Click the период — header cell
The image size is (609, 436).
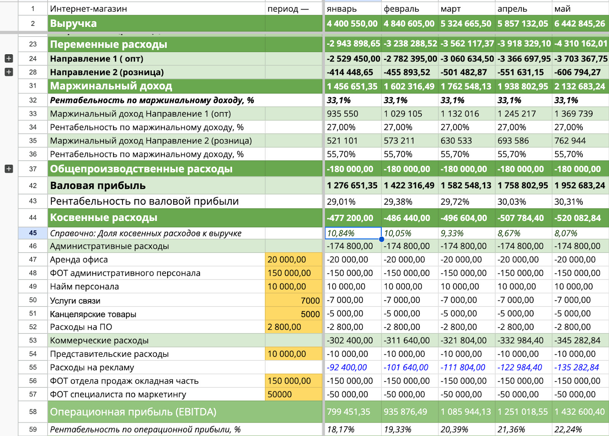pyautogui.click(x=293, y=9)
